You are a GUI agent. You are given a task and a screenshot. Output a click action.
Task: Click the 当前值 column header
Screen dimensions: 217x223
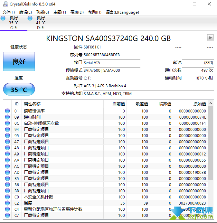(x=115, y=104)
